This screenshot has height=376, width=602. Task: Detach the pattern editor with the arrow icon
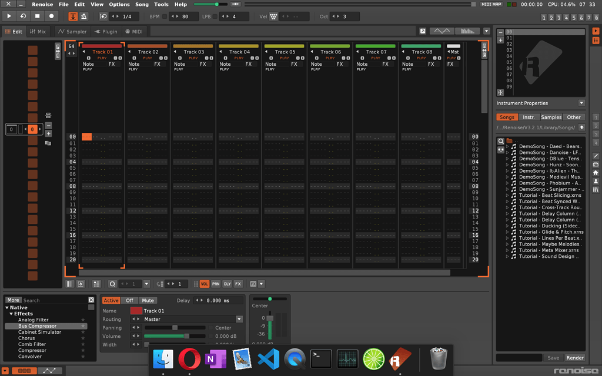(x=423, y=31)
